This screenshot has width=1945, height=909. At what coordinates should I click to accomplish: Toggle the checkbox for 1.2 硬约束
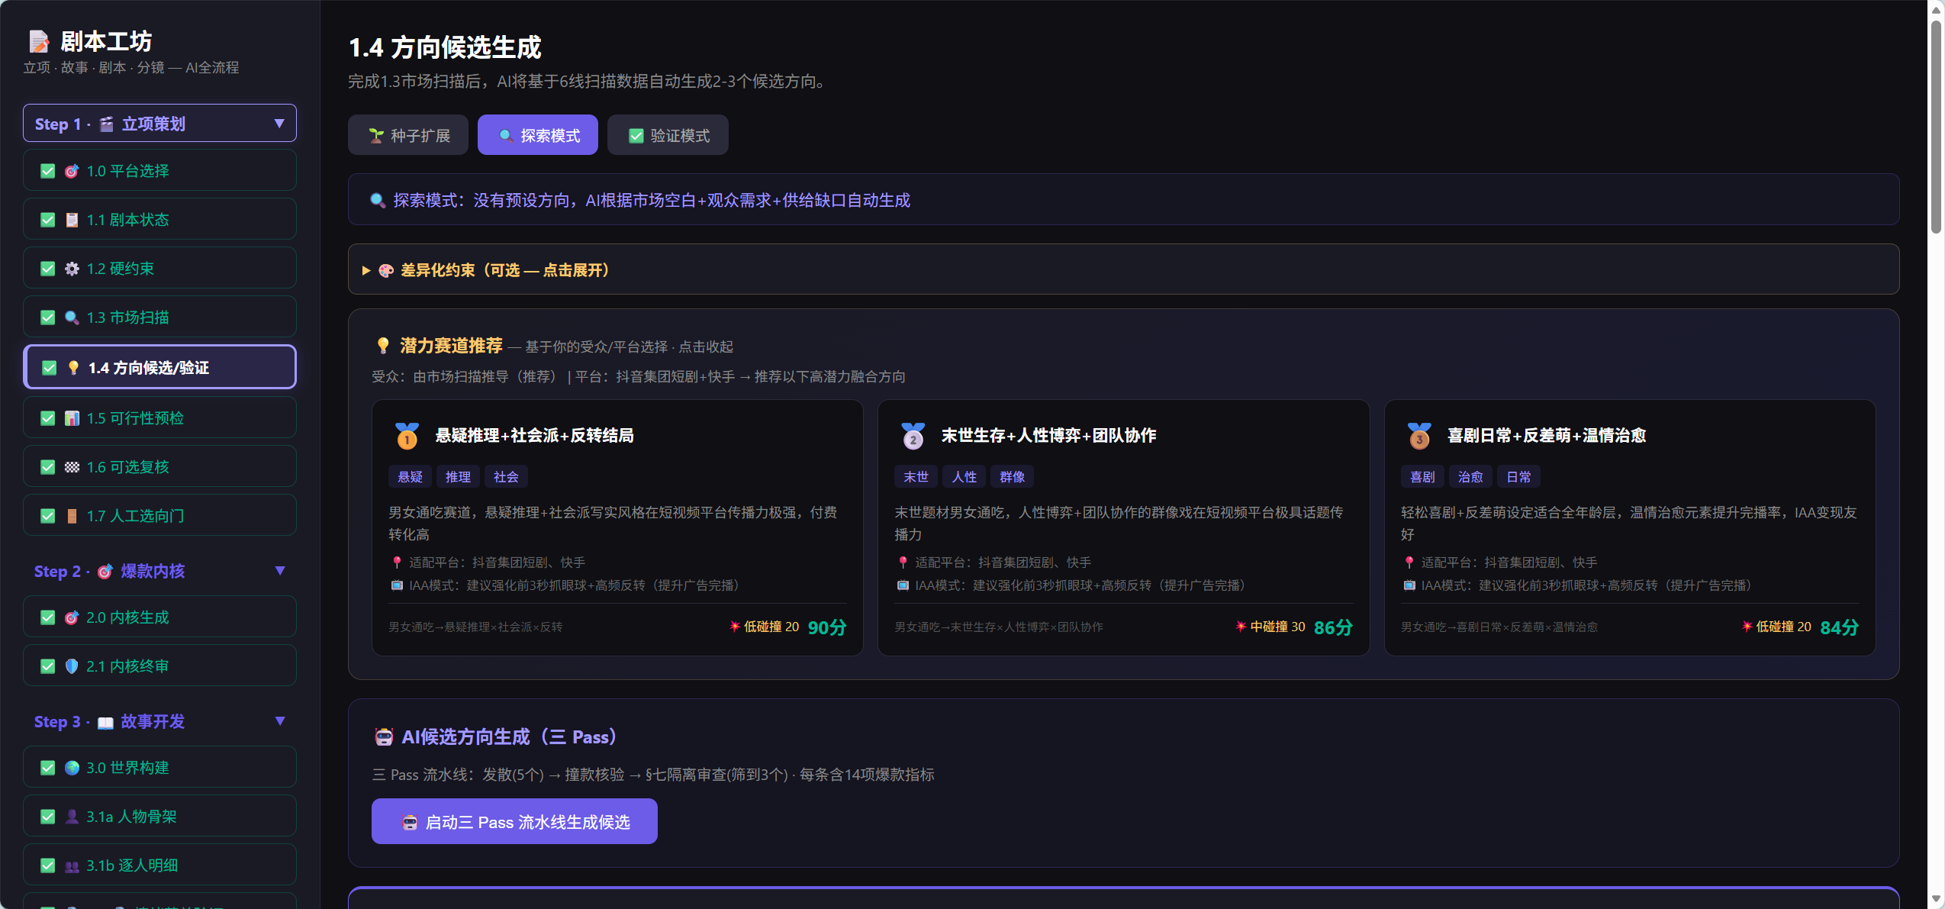48,269
